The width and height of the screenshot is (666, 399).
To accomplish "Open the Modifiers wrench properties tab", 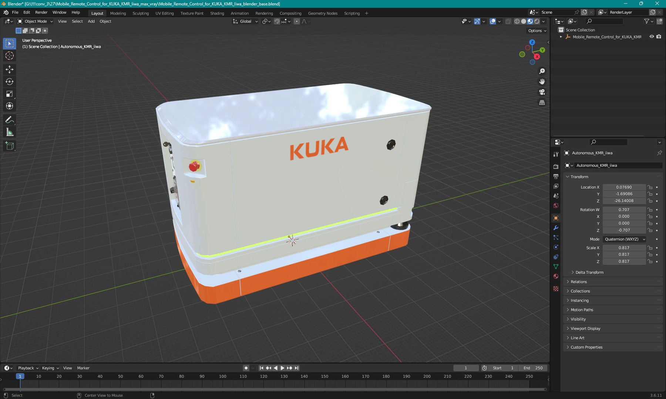I will pyautogui.click(x=556, y=228).
